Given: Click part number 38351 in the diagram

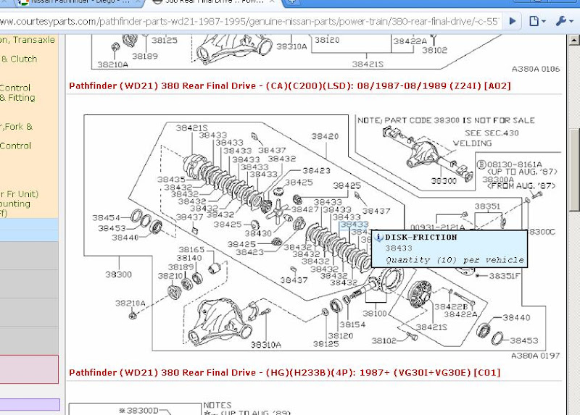Looking at the screenshot, I should pyautogui.click(x=487, y=206).
